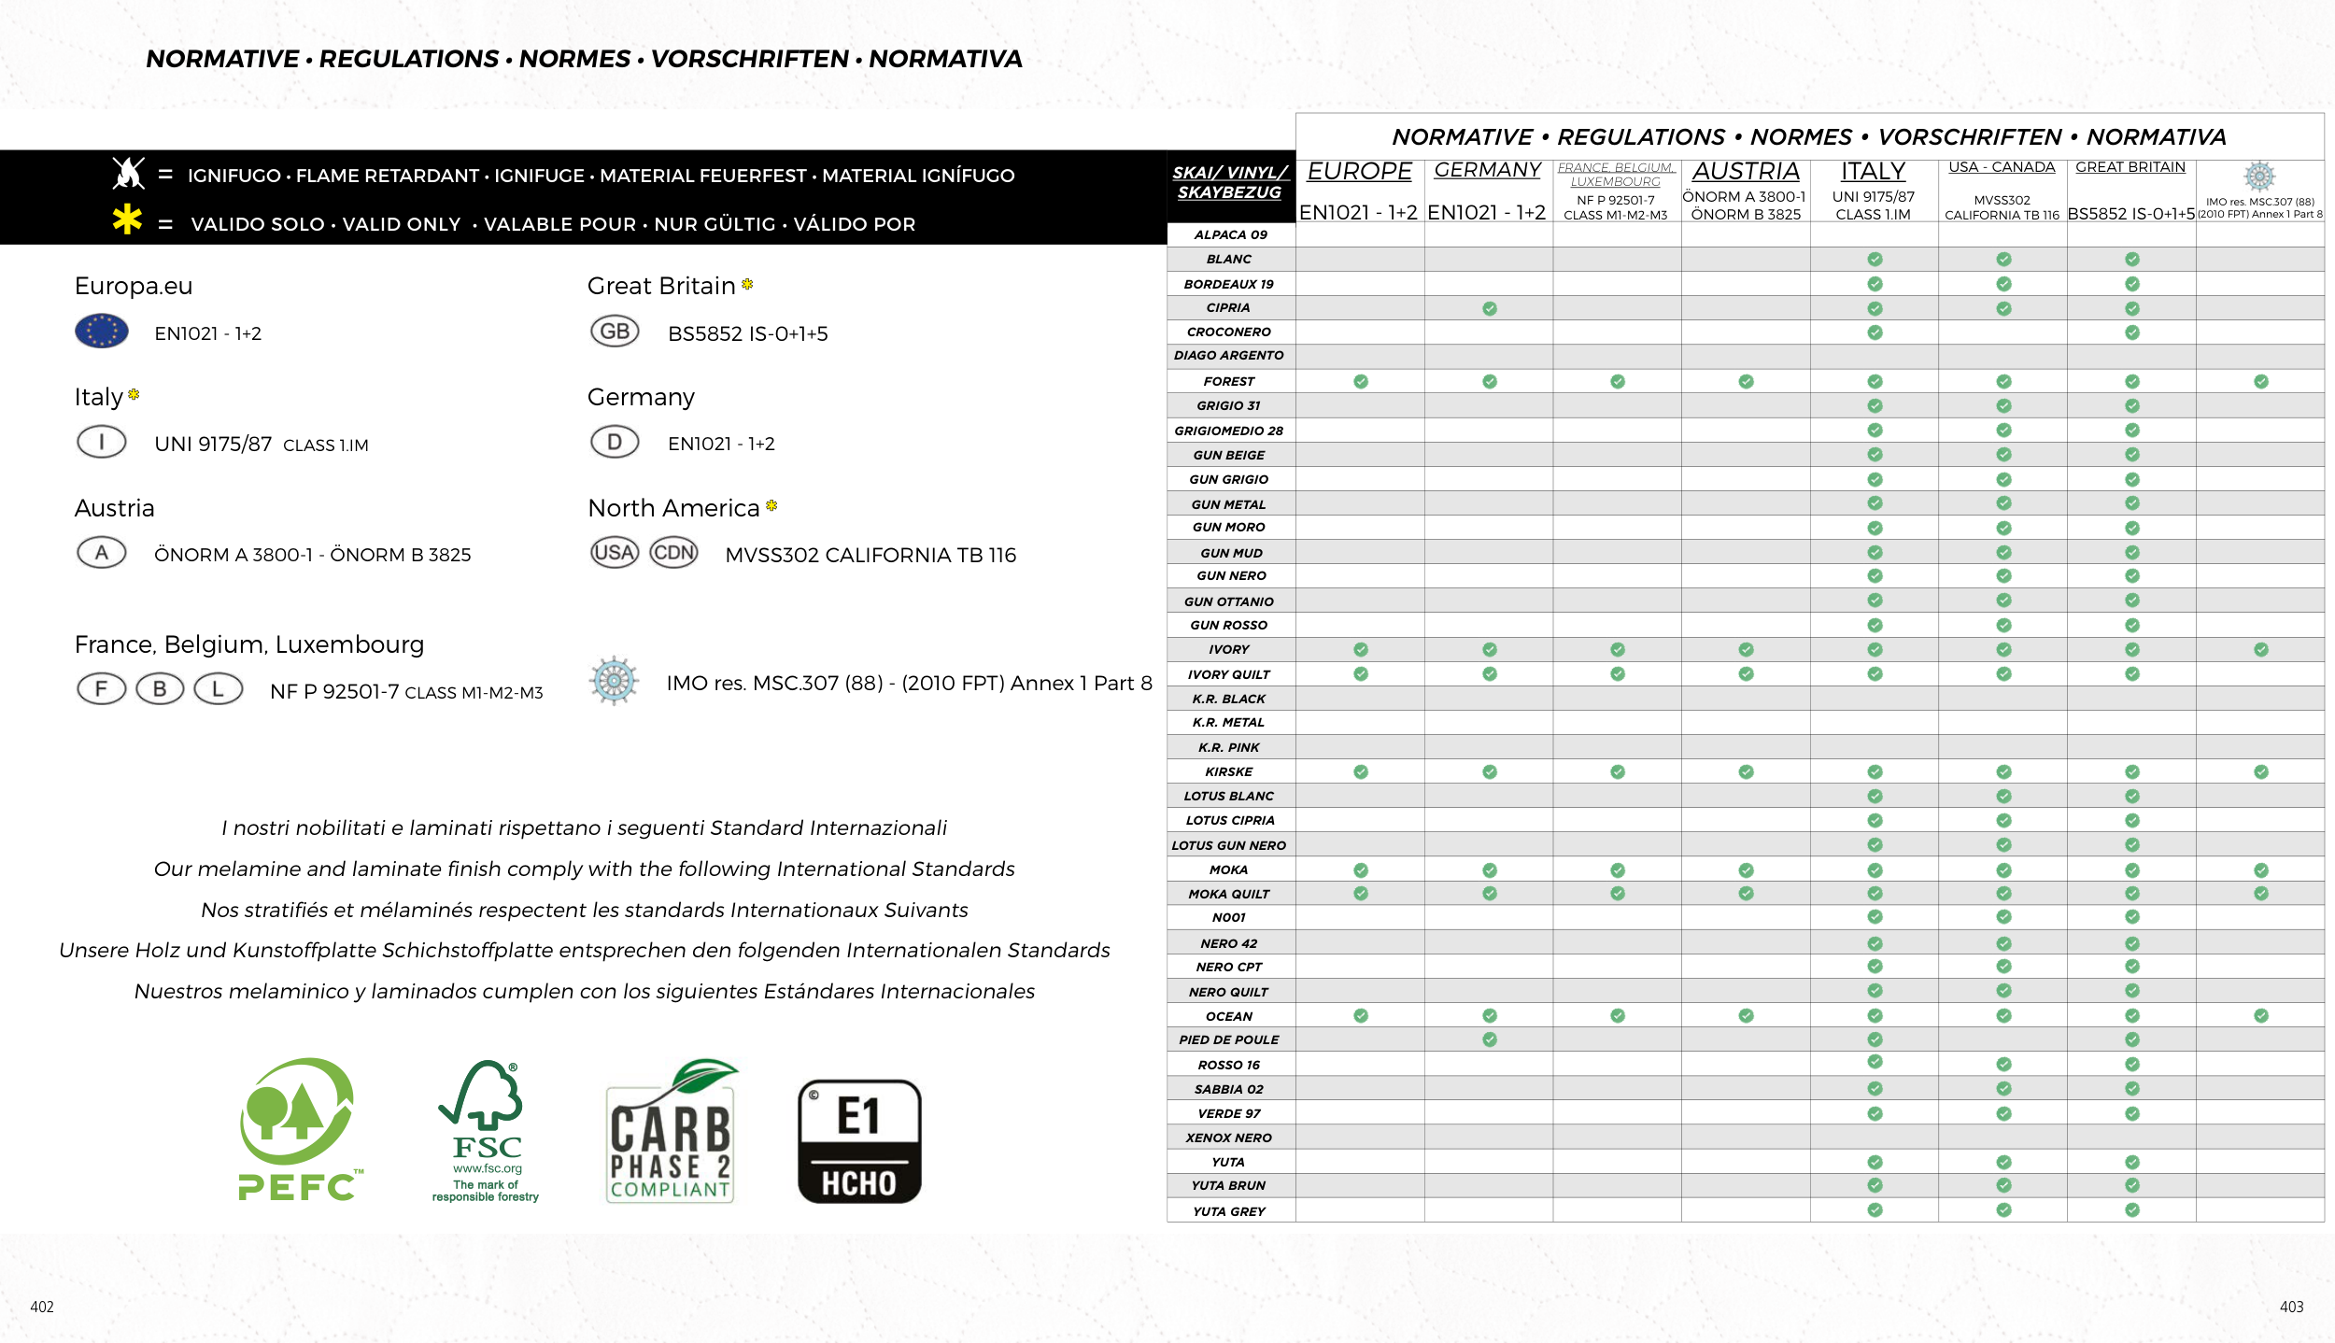
Task: Click the E1 HCHO emission badge
Action: pos(859,1140)
